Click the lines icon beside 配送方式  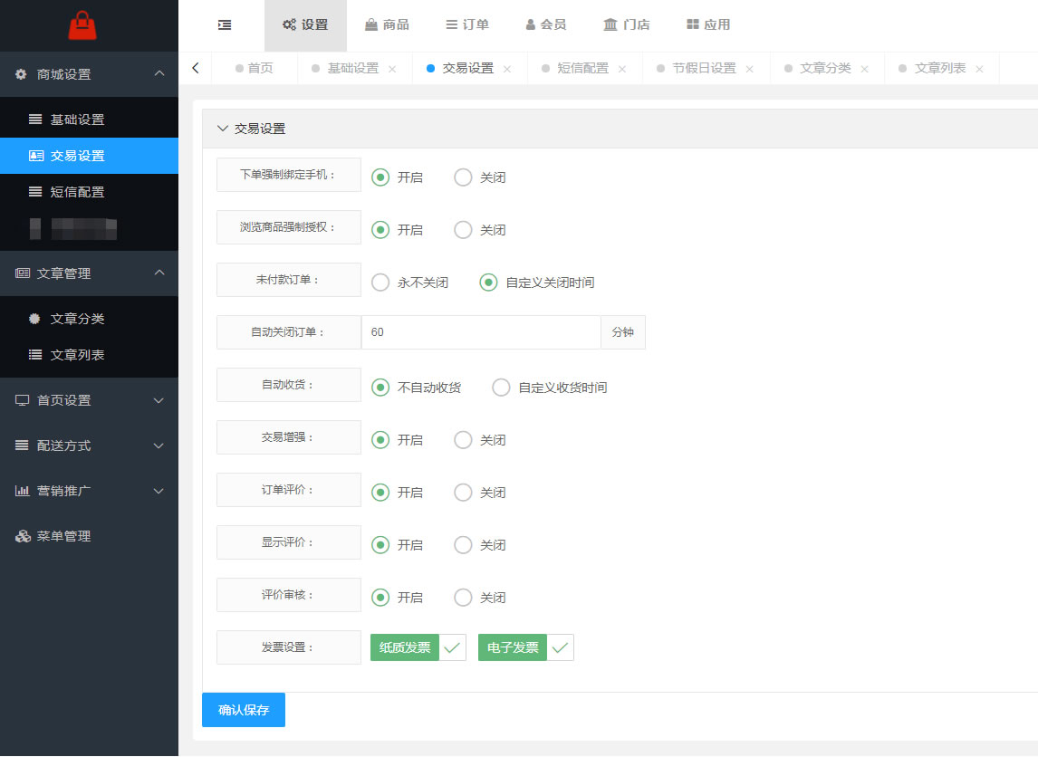pos(22,446)
